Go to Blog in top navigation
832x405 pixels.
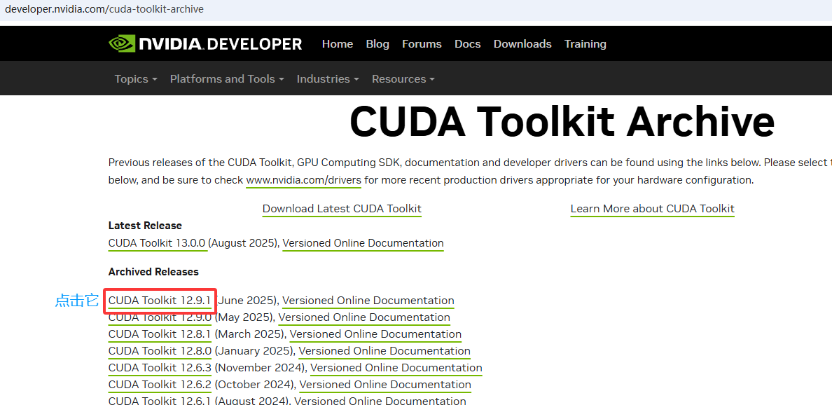377,44
